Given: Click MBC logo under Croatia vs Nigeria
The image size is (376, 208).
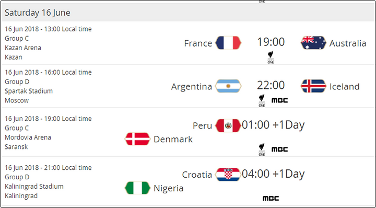Looking at the screenshot, I should pyautogui.click(x=271, y=199).
